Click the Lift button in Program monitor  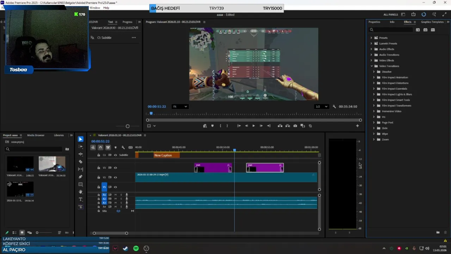(x=280, y=126)
